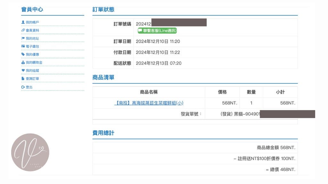The height and width of the screenshot is (184, 328).
Task: Open the 會員資料 text link in sidebar
Action: click(x=33, y=30)
